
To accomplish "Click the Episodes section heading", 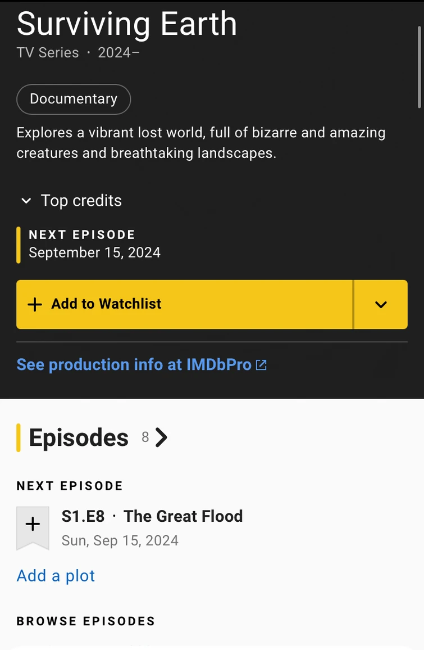I will click(79, 438).
